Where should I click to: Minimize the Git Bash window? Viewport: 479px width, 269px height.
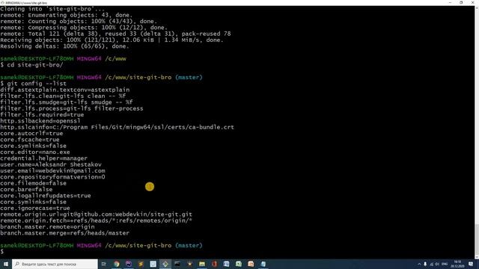(x=450, y=3)
